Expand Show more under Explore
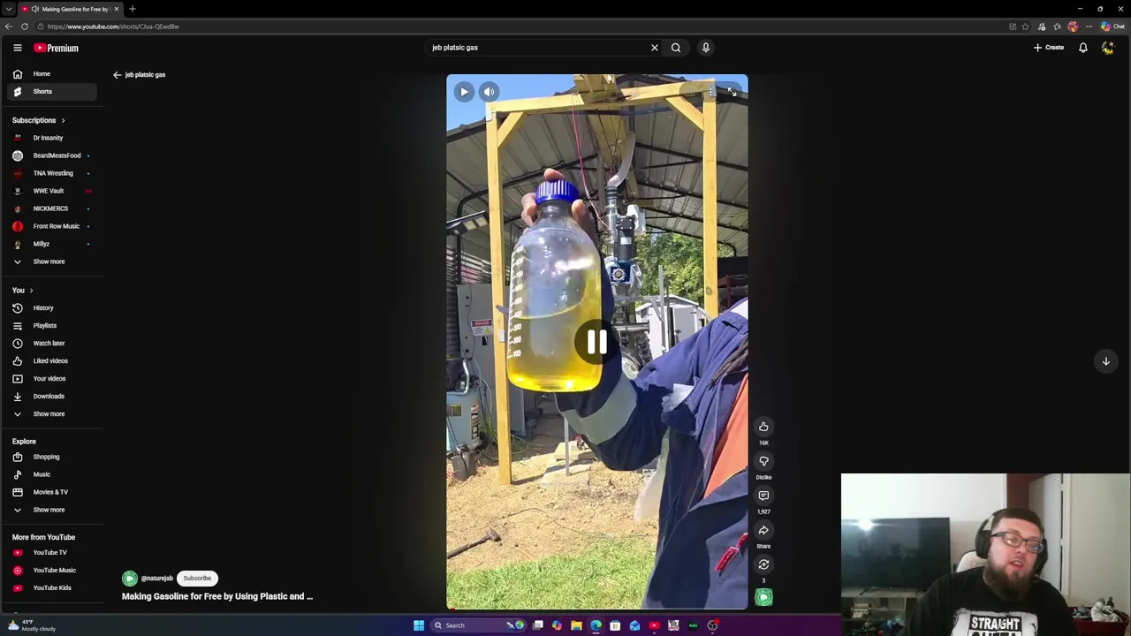1131x636 pixels. click(53, 510)
